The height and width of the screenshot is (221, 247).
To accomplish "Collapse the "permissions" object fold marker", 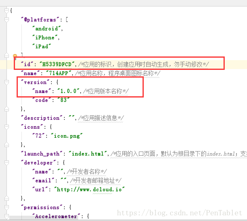I will click(6, 207).
